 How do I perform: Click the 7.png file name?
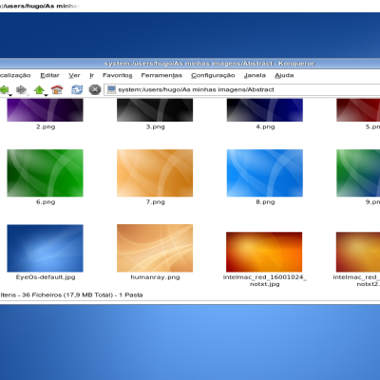[155, 202]
